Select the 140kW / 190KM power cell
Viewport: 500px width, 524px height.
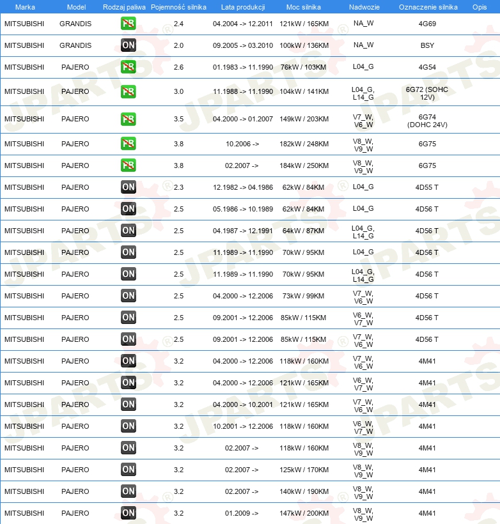click(x=303, y=491)
